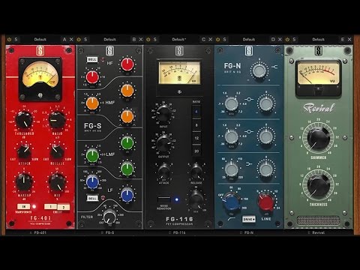Set FG-116 ratio to 8
Image resolution: width=360 pixels, height=270 pixels.
196,124
